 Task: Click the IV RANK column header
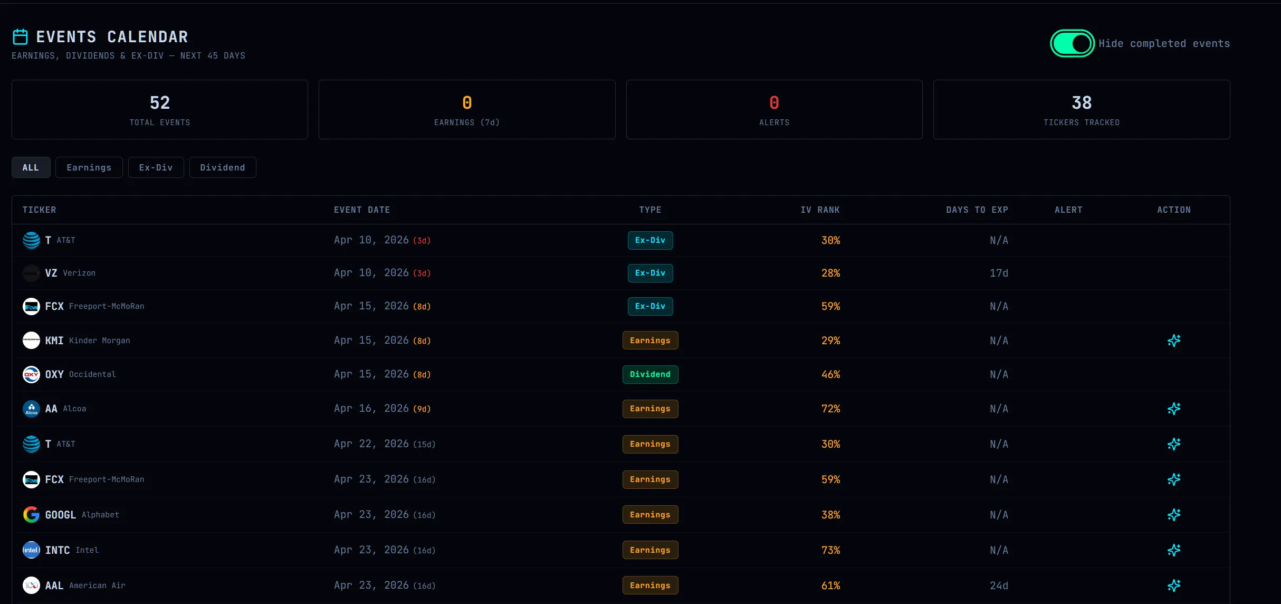coord(820,210)
